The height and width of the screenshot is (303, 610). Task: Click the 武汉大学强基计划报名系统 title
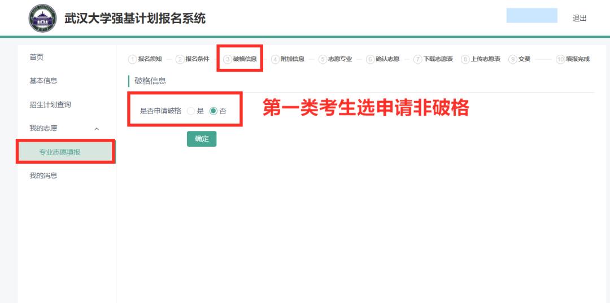(x=135, y=18)
